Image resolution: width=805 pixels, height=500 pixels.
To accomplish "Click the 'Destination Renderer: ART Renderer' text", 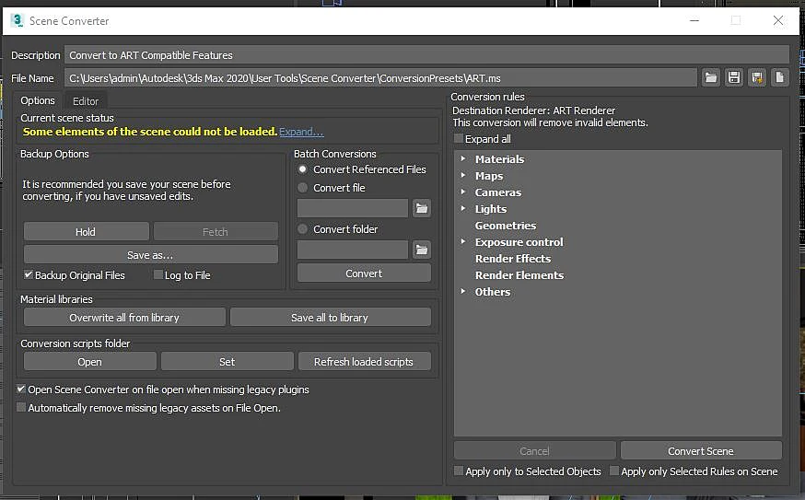I will 533,110.
